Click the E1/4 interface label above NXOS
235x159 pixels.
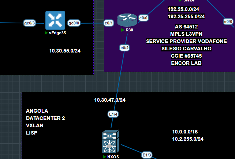(x=113, y=114)
